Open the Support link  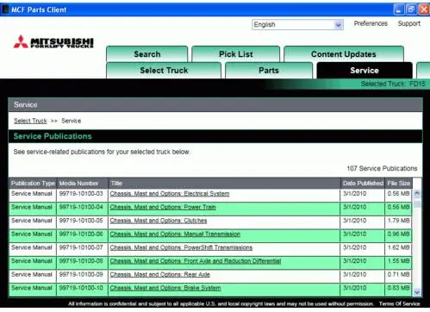[409, 23]
